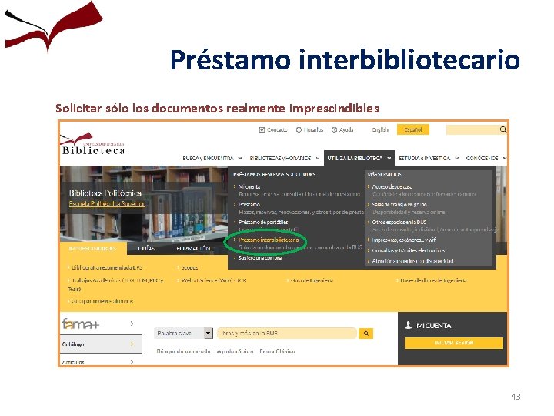
Task: Expand the fama+ chevron arrow
Action: pos(132,324)
